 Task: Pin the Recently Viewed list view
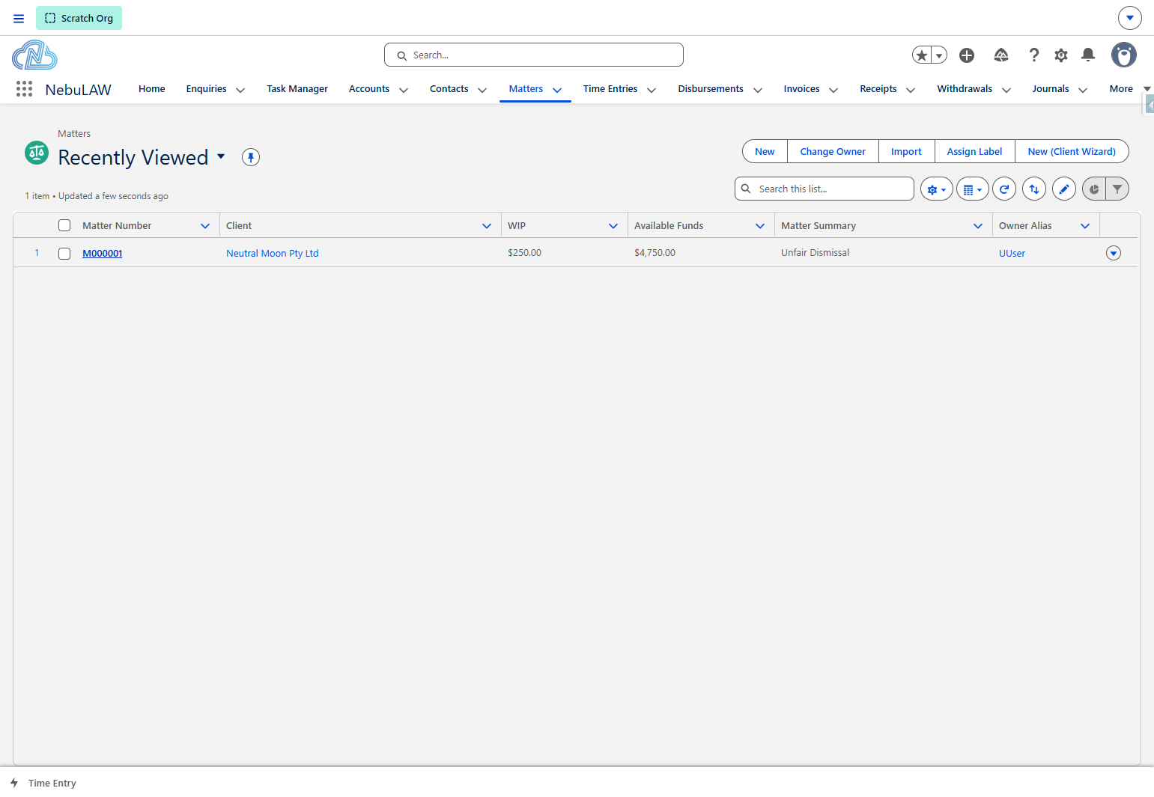click(x=251, y=157)
